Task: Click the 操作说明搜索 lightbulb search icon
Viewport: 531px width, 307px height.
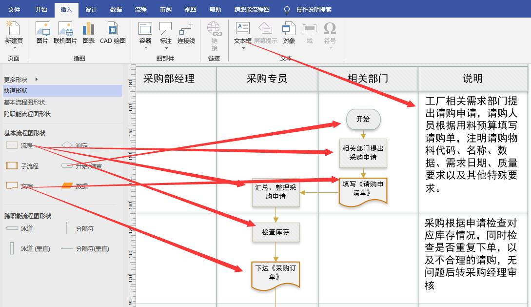Action: [x=287, y=9]
